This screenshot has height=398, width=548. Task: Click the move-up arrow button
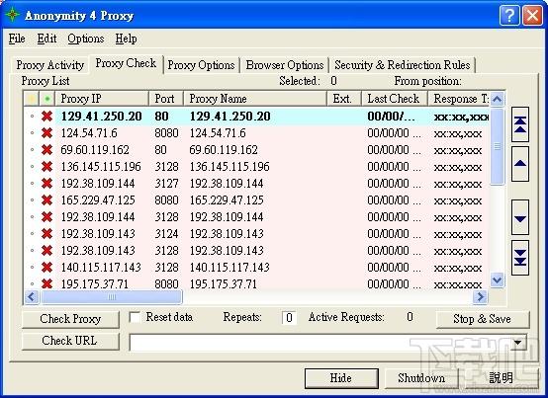coord(520,164)
